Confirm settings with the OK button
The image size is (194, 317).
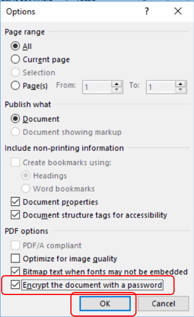click(x=105, y=303)
